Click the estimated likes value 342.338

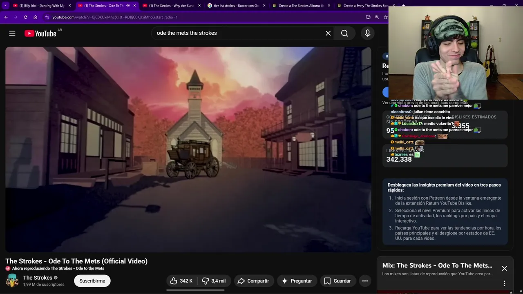point(399,159)
